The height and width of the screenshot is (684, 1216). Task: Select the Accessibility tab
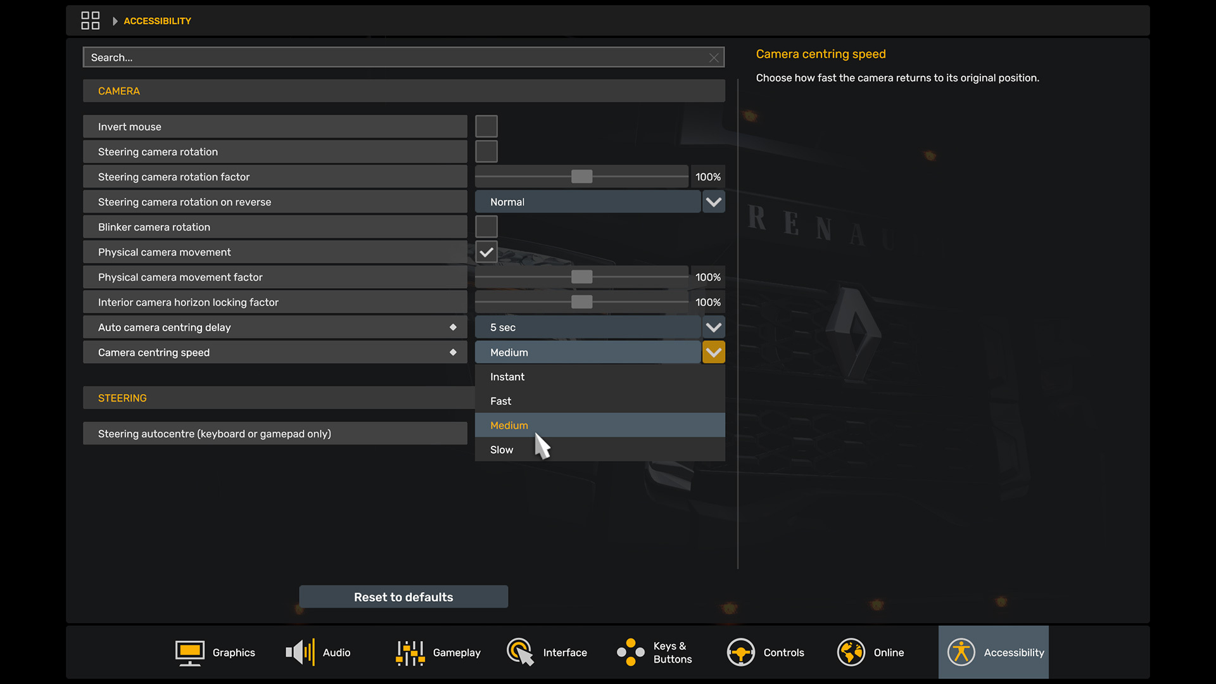(x=993, y=652)
